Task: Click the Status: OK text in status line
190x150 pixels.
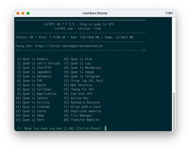Action: 24,37
